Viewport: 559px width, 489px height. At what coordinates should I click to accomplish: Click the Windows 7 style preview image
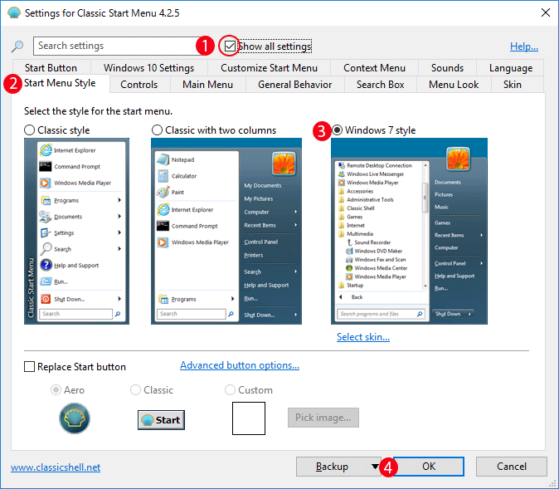point(409,232)
